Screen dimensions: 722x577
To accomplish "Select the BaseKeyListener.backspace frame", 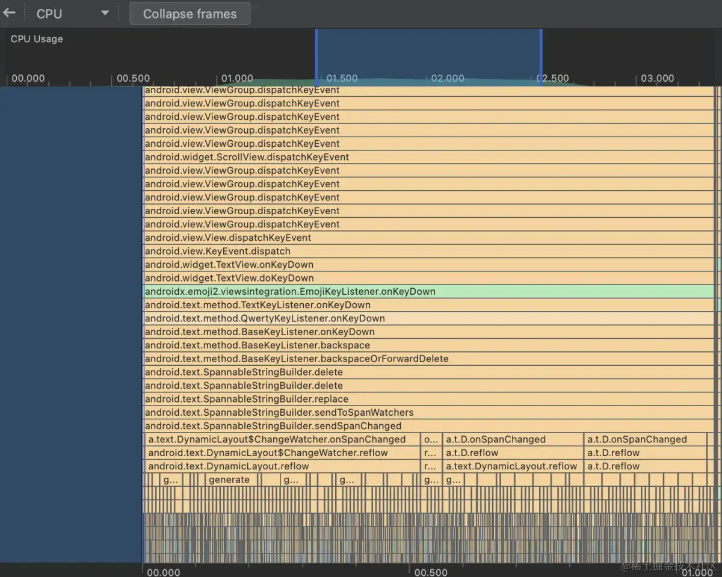I will (x=428, y=345).
